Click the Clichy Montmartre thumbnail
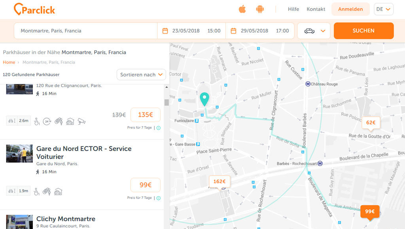The image size is (405, 229). pyautogui.click(x=20, y=222)
